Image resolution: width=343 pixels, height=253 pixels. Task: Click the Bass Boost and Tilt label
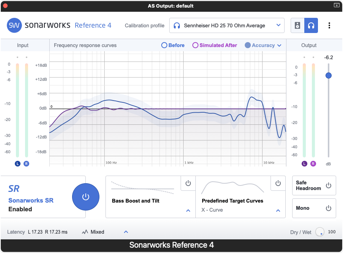coord(135,201)
